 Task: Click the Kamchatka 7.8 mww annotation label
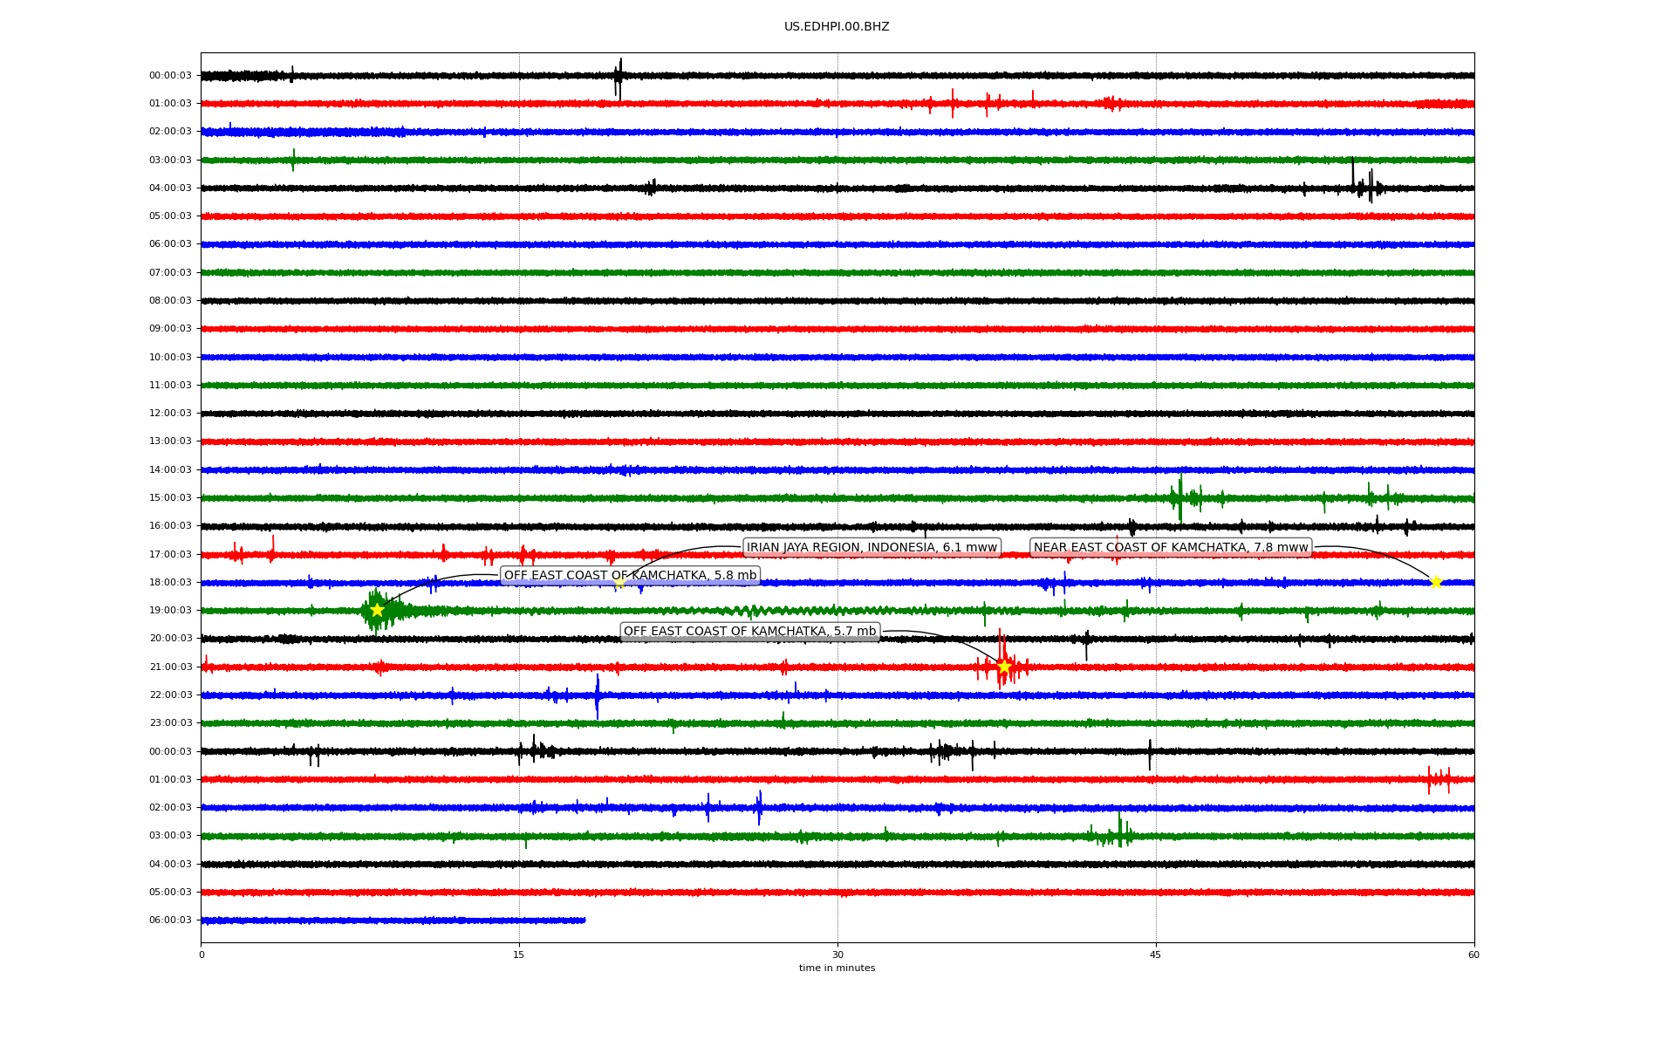pyautogui.click(x=1171, y=547)
